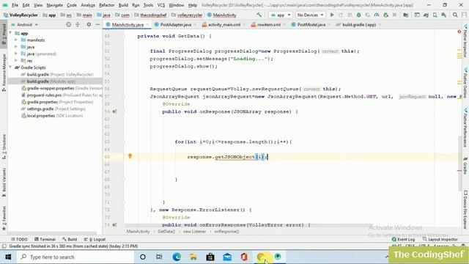Click the Search Everywhere magnifier icon

[455, 15]
